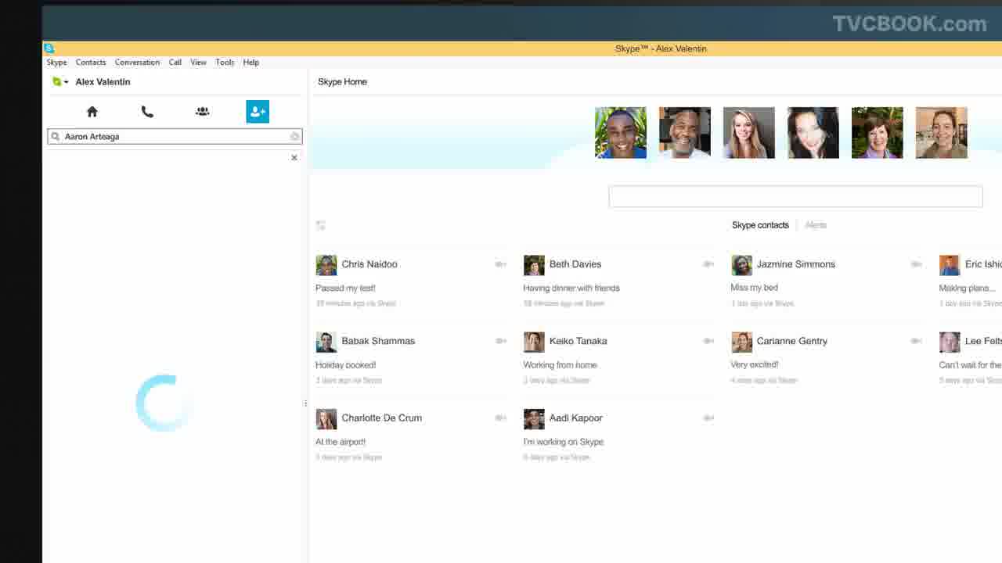Click the search field containing Aaron Arteaga
Screen dimensions: 1002x563
click(x=175, y=136)
